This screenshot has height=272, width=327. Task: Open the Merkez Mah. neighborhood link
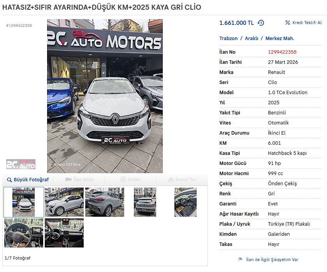(x=280, y=39)
